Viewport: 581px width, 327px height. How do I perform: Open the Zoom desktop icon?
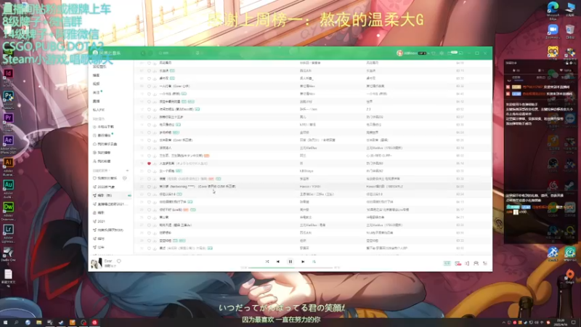coord(553,31)
